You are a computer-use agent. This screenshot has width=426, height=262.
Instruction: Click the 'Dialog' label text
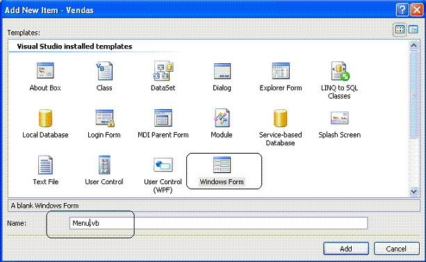(x=222, y=88)
